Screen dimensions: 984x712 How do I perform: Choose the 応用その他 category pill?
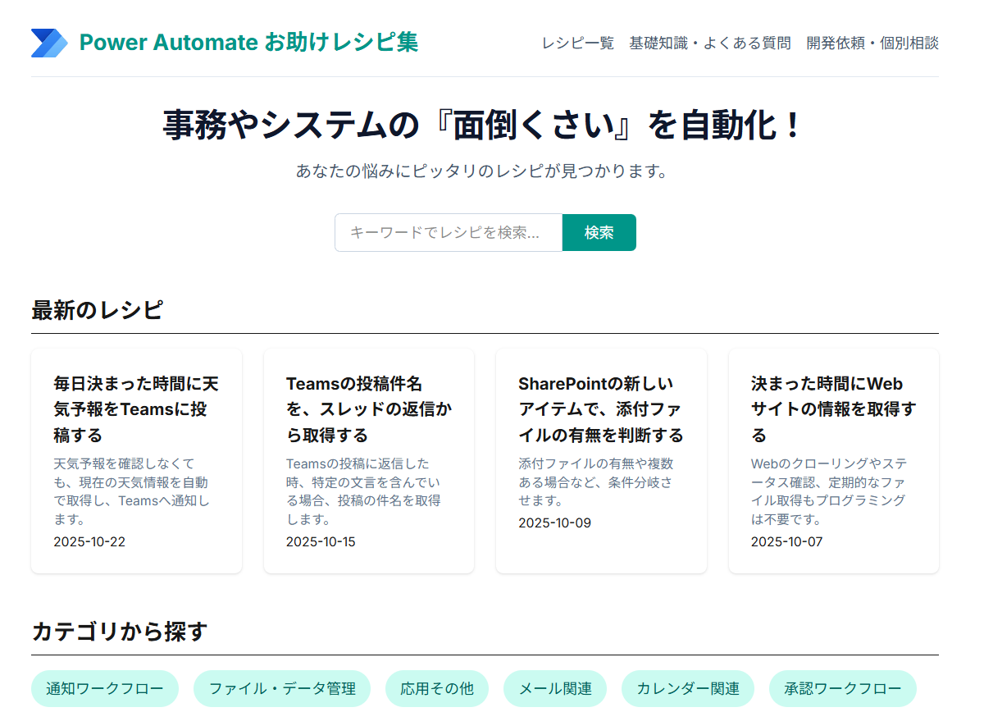point(437,689)
